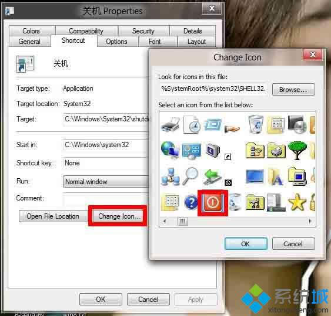Pick the printer icon in the list
This screenshot has height=316, width=331.
[170, 125]
